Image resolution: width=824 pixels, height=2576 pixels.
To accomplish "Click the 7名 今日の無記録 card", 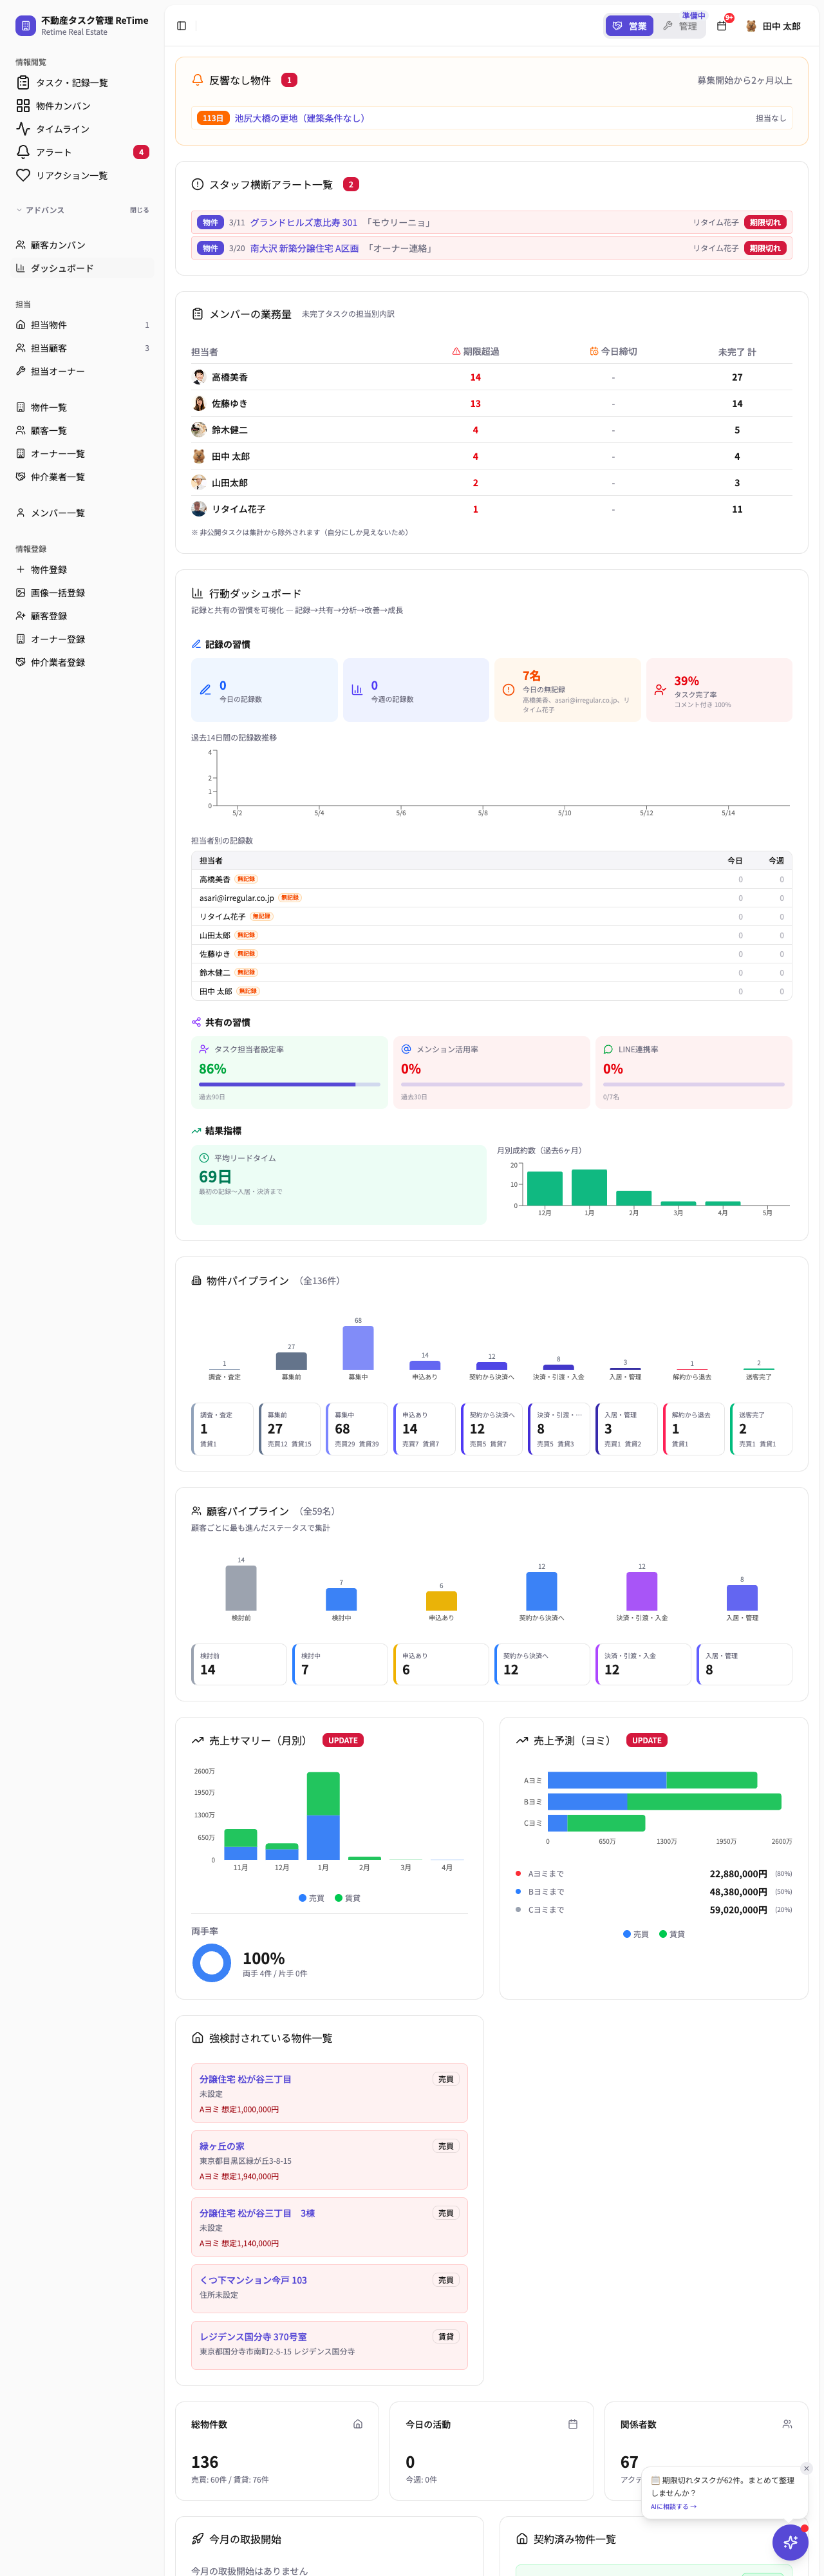I will pos(567,690).
